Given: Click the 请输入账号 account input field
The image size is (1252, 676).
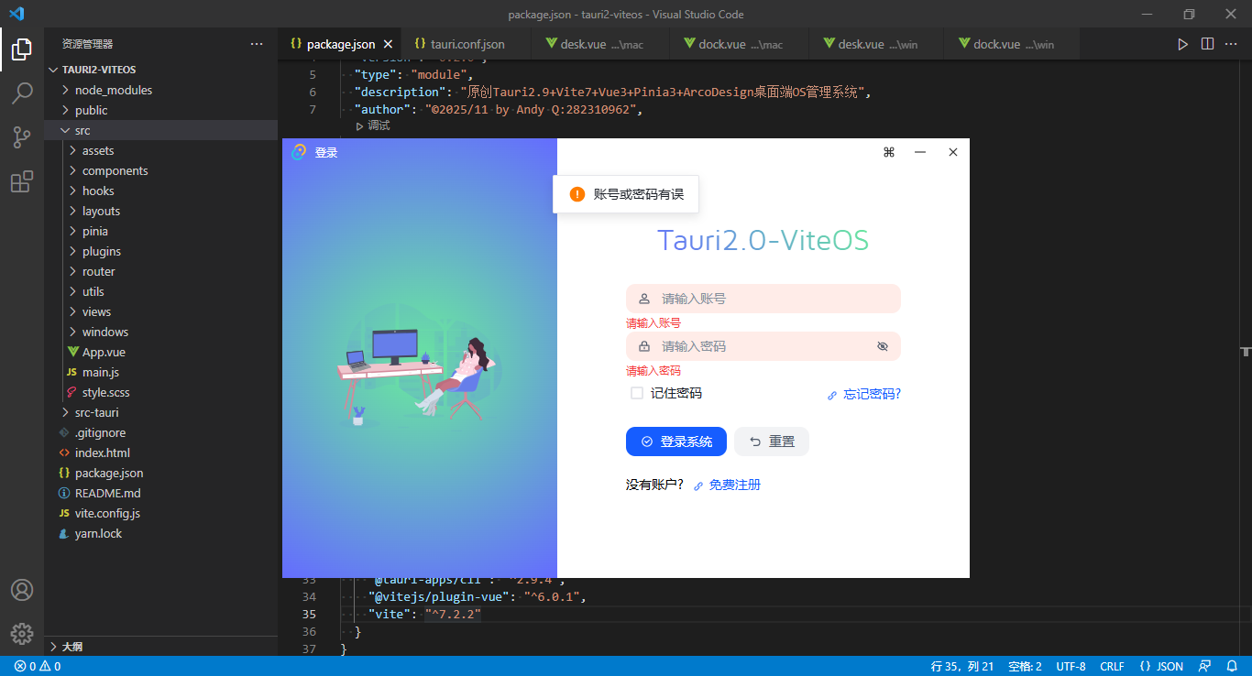Looking at the screenshot, I should click(763, 299).
